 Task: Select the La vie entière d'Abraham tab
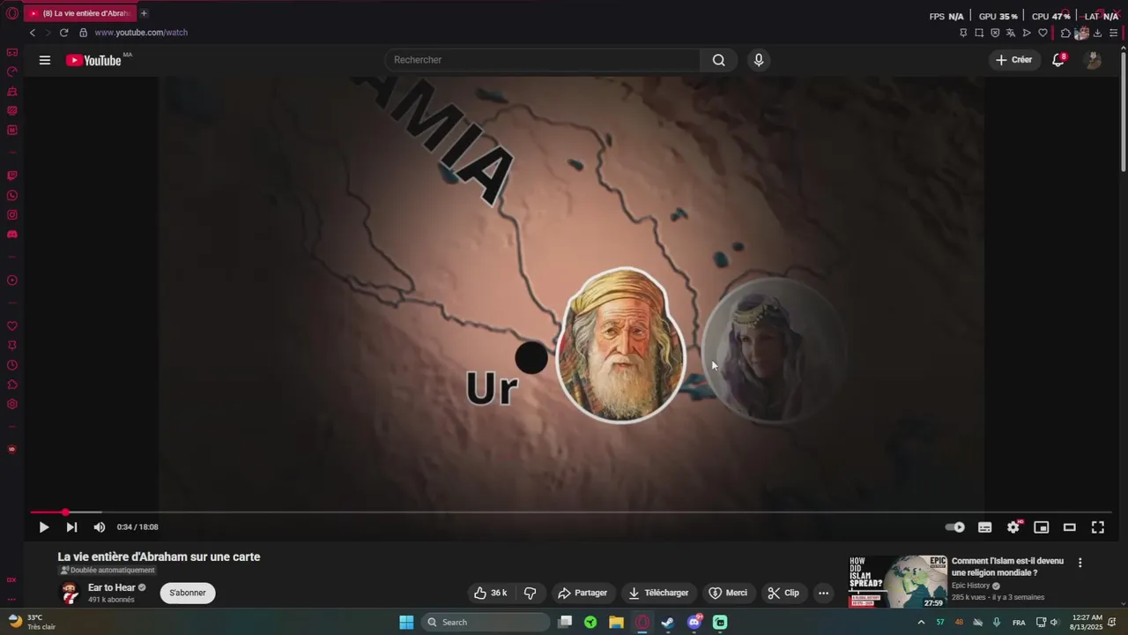(81, 13)
